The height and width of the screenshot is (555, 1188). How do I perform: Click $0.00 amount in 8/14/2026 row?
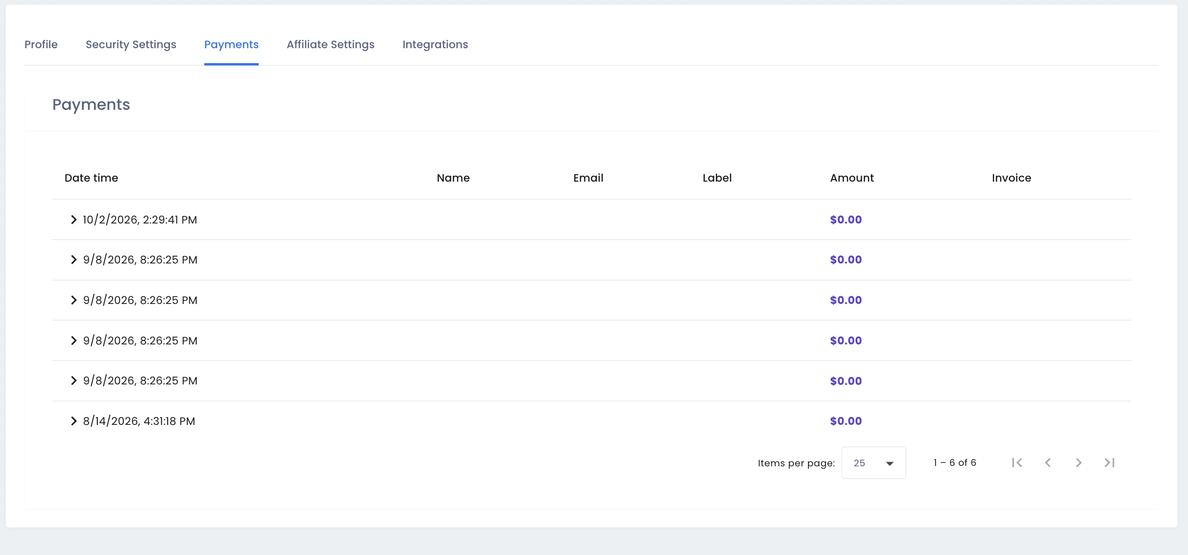tap(846, 421)
